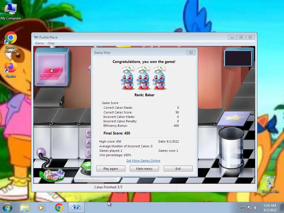Click the first chef Purble figure
The image size is (284, 213).
pyautogui.click(x=128, y=78)
